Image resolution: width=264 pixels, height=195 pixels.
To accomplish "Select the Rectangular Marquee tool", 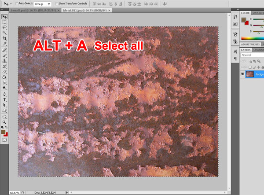I will (x=4, y=22).
